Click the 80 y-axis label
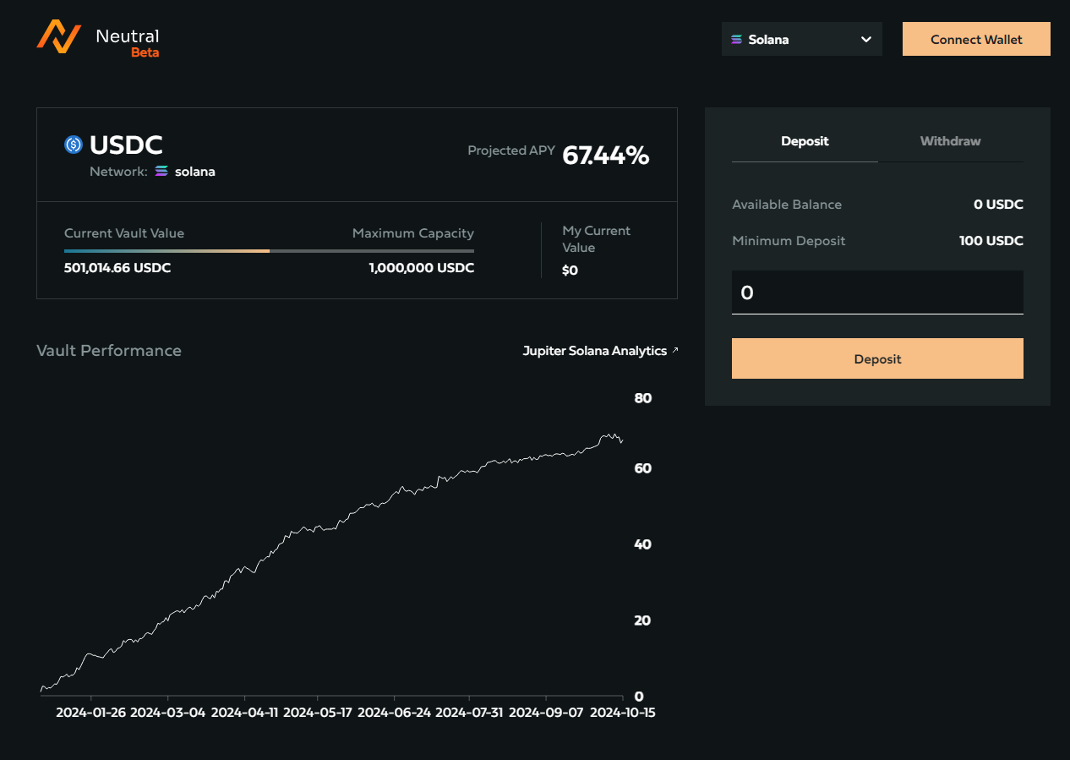1070x760 pixels. pos(642,398)
